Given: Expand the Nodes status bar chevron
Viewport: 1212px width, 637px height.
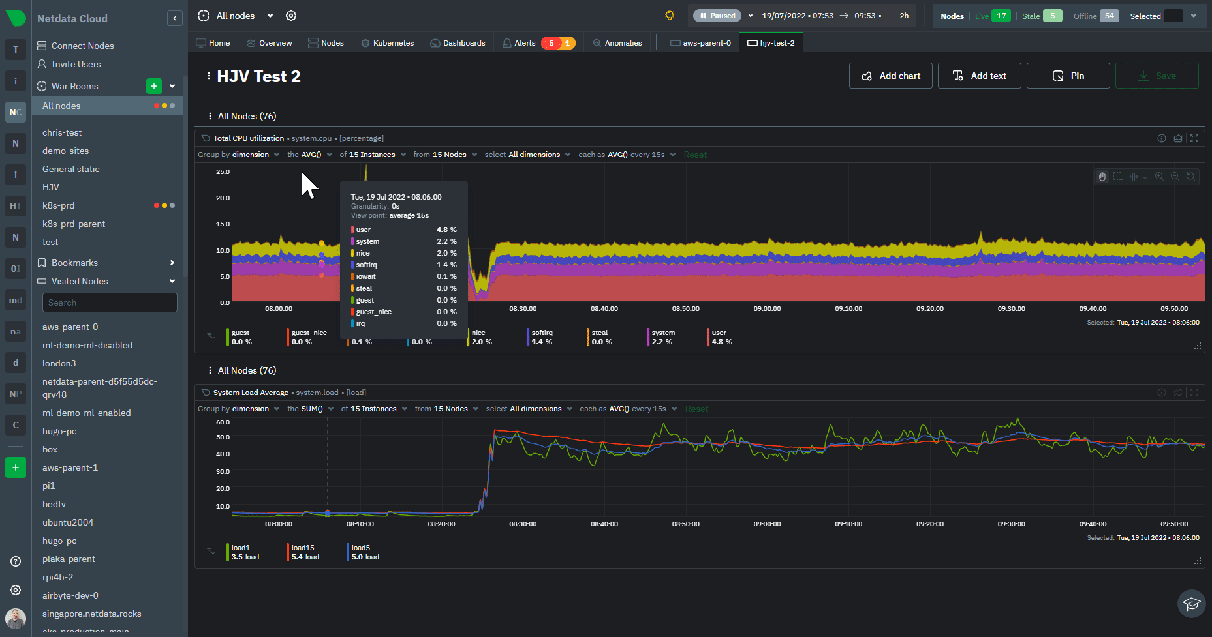Looking at the screenshot, I should [x=1194, y=16].
